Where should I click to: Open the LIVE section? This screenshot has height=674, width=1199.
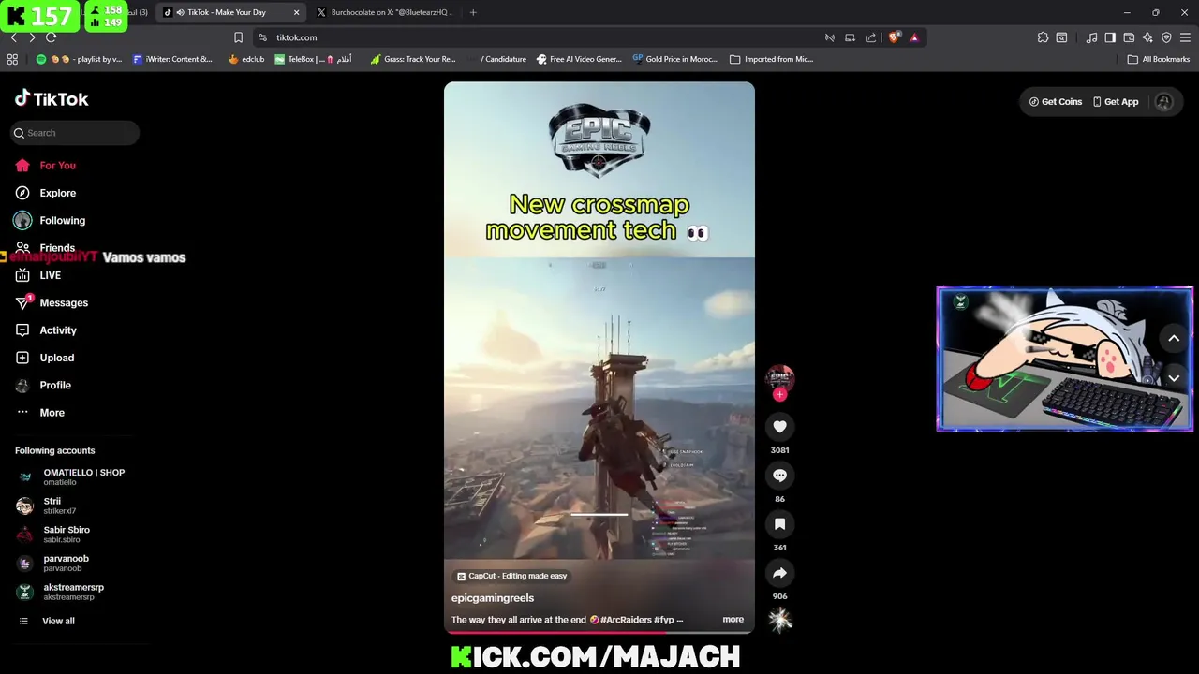tap(38, 275)
